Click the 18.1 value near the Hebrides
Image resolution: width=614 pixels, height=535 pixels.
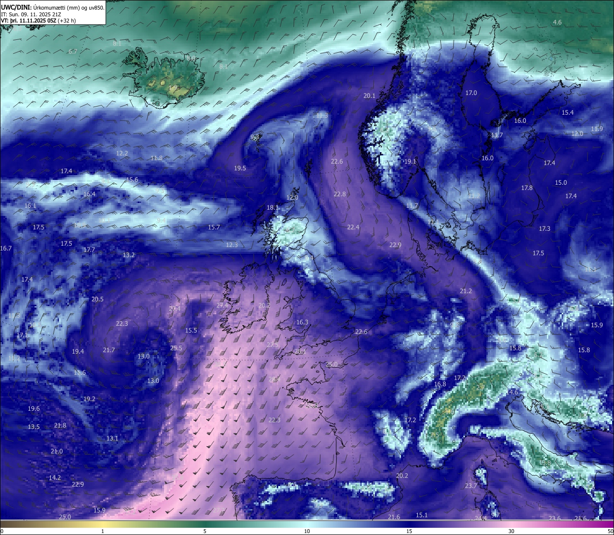point(272,207)
